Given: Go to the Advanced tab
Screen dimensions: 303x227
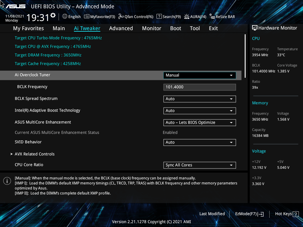Looking at the screenshot, I should [121, 28].
